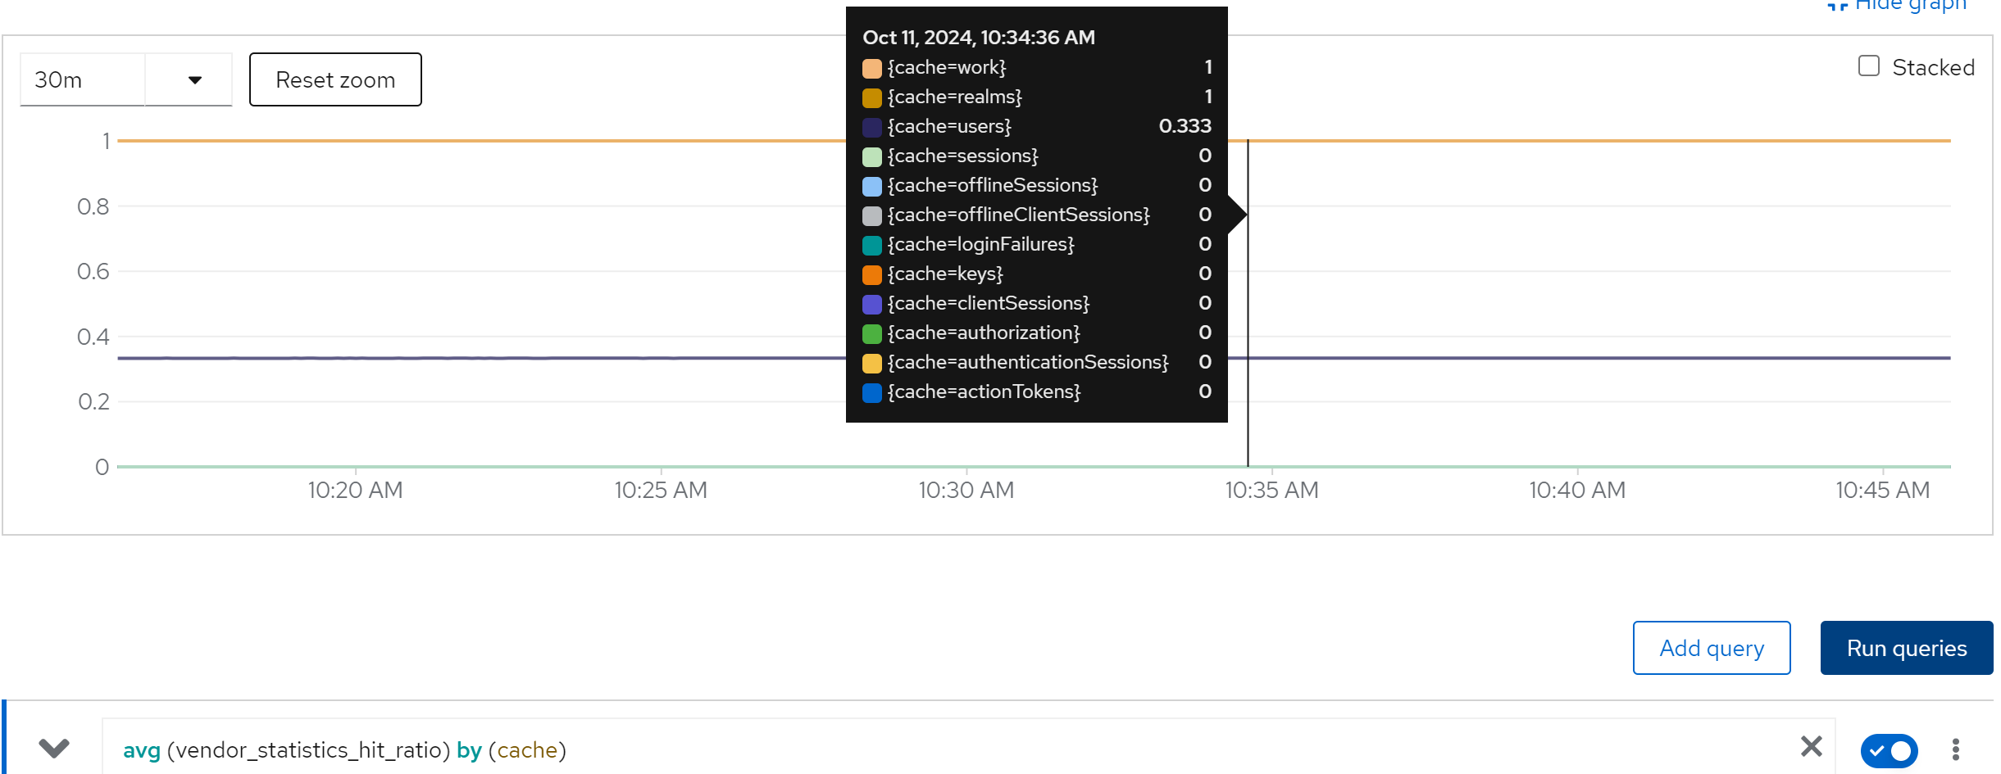
Task: Enable the Stacked checkbox
Action: coord(1868,66)
